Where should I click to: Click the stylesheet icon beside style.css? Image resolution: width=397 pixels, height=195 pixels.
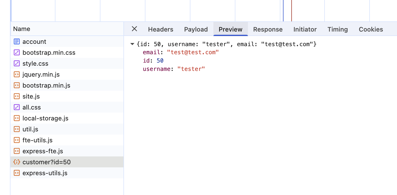tap(16, 63)
